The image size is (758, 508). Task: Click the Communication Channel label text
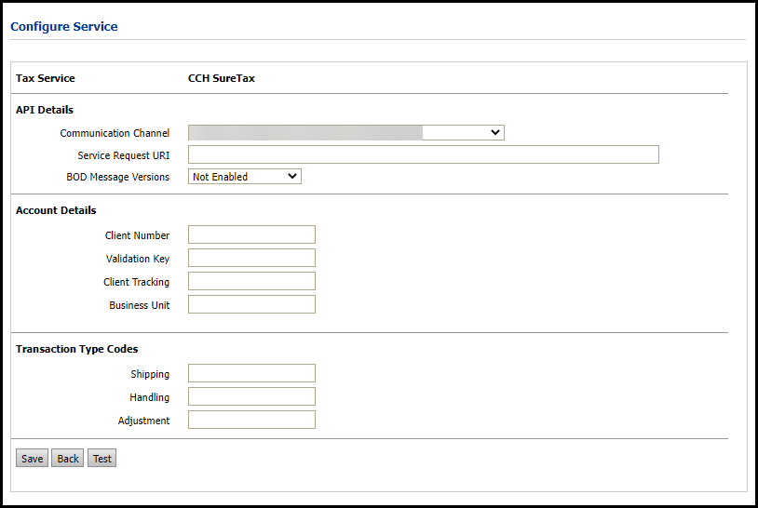[115, 134]
